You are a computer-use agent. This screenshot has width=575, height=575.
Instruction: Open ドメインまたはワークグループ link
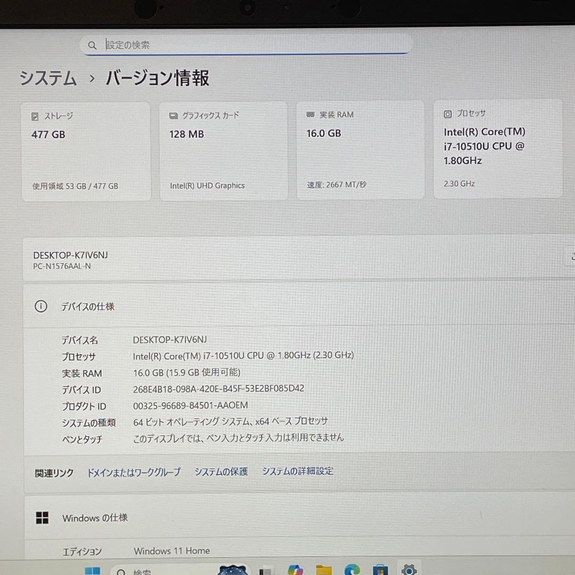[x=134, y=472]
